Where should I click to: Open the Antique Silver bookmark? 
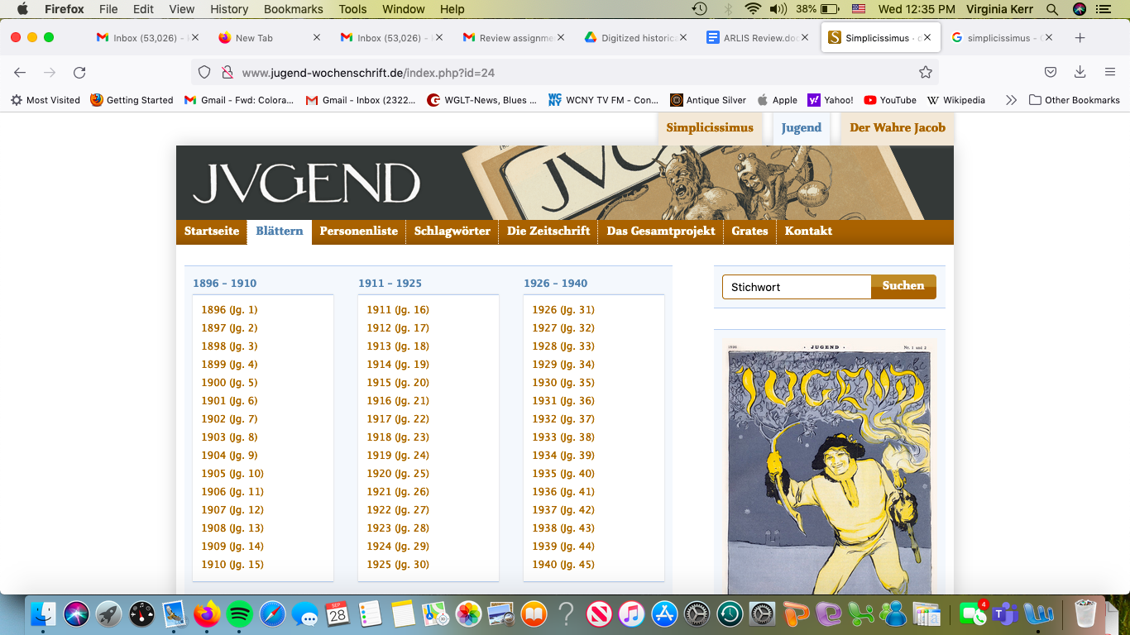[x=708, y=100]
